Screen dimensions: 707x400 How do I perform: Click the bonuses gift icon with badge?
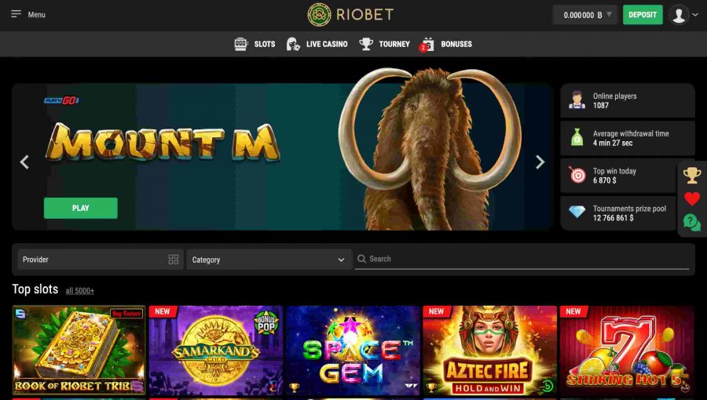(427, 44)
